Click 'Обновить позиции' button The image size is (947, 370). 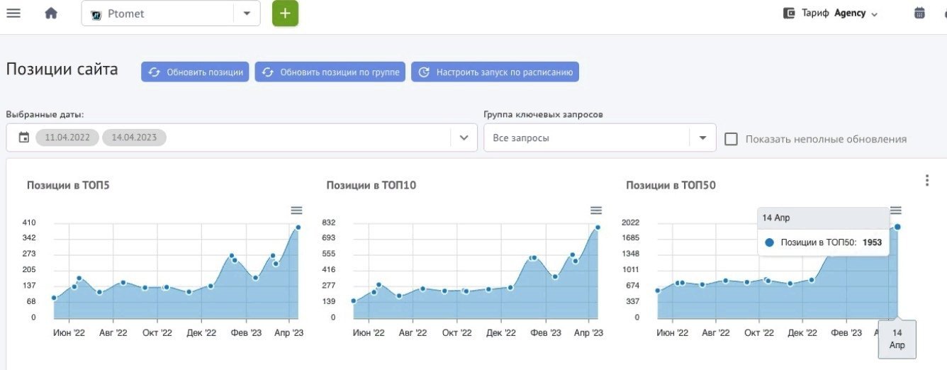[195, 72]
